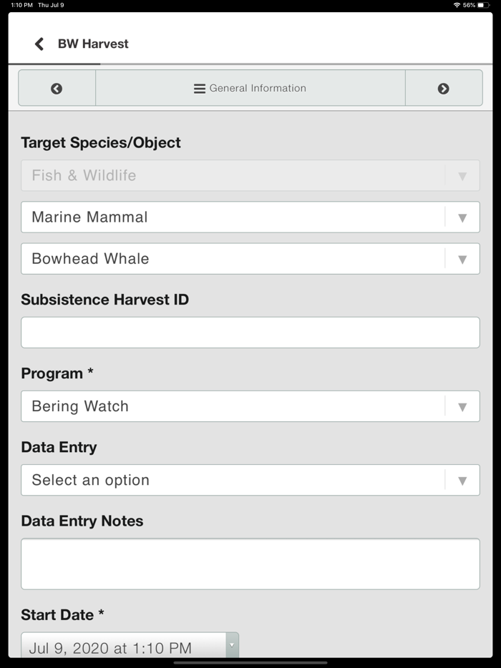Open the Data Entry select an option dropdown
Image resolution: width=501 pixels, height=668 pixels.
point(233,480)
